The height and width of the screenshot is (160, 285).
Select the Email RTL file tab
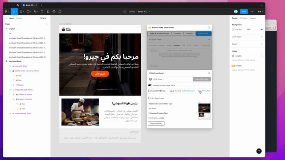coord(30,5)
